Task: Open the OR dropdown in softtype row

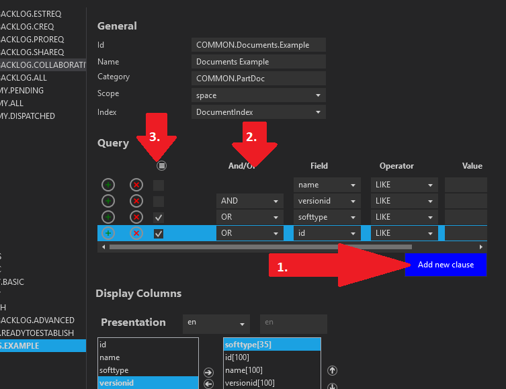Action: click(x=250, y=217)
